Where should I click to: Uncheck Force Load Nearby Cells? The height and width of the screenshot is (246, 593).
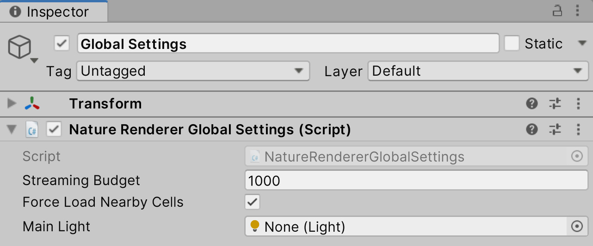[x=253, y=202]
